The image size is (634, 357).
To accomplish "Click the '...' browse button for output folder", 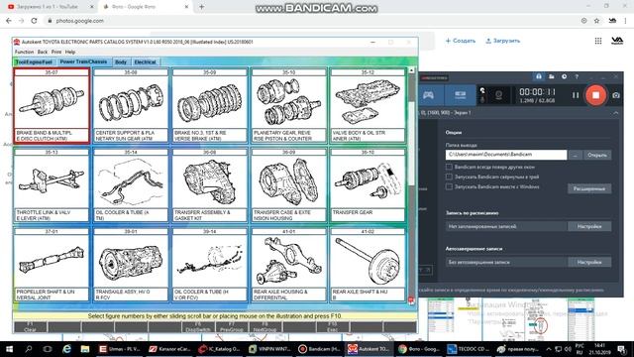I will click(x=575, y=155).
